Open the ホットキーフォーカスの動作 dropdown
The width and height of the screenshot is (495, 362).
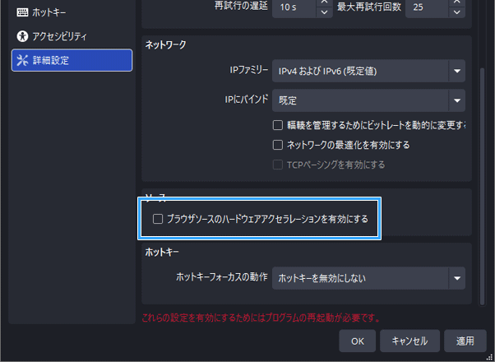click(368, 278)
